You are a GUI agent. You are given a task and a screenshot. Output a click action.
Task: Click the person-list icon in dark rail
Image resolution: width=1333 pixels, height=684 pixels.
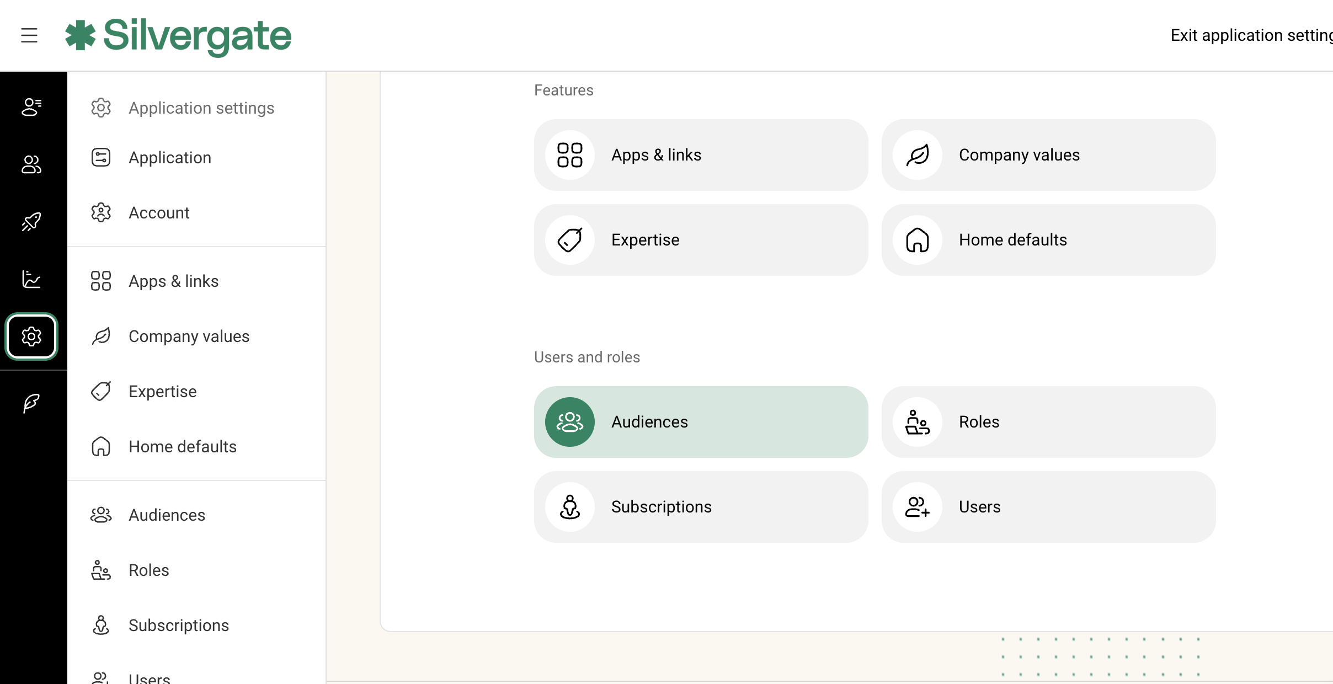pos(31,107)
